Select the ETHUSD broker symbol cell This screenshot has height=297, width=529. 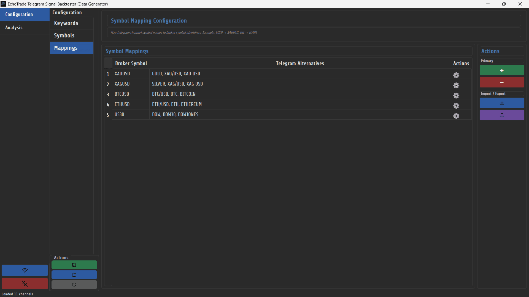click(x=131, y=104)
